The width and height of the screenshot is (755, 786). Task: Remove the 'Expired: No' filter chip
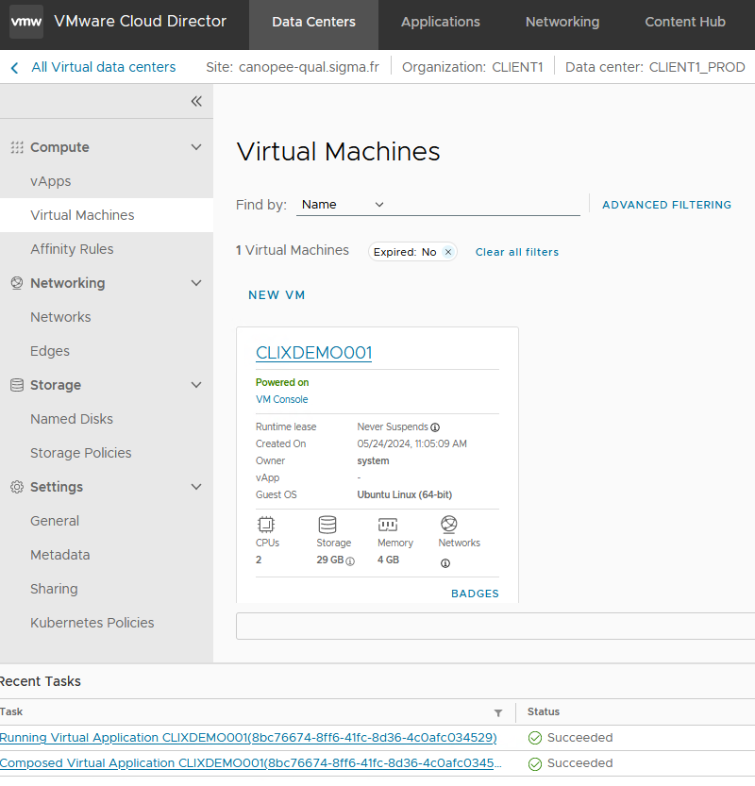tap(448, 252)
